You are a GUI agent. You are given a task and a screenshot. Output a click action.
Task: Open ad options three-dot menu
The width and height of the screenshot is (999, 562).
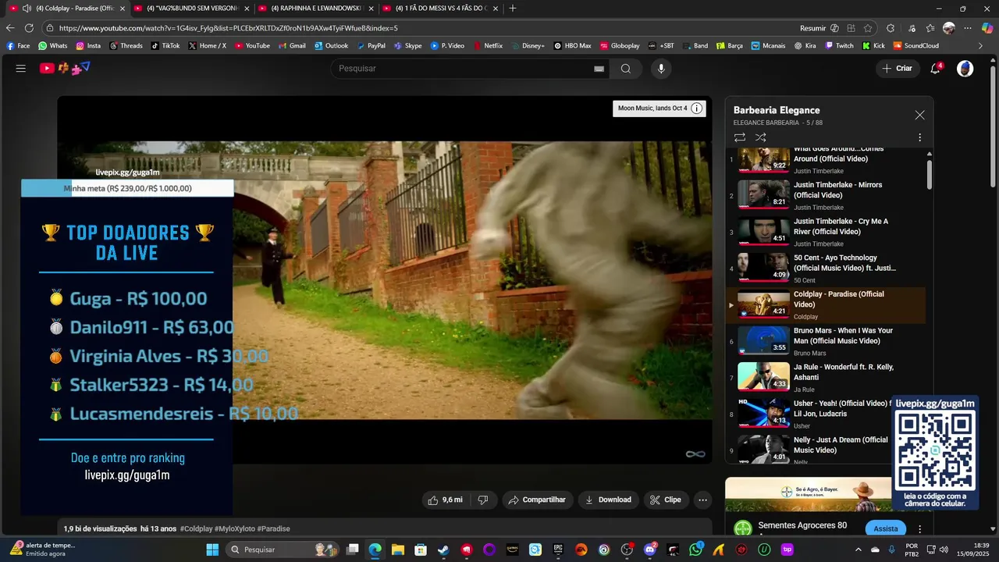click(x=919, y=528)
